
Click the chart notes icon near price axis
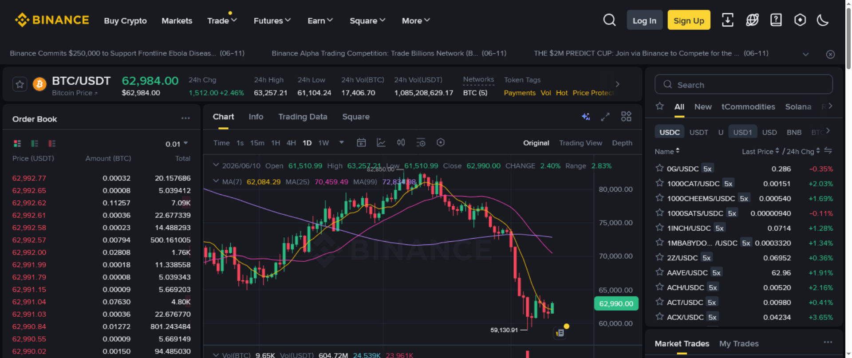click(x=560, y=333)
